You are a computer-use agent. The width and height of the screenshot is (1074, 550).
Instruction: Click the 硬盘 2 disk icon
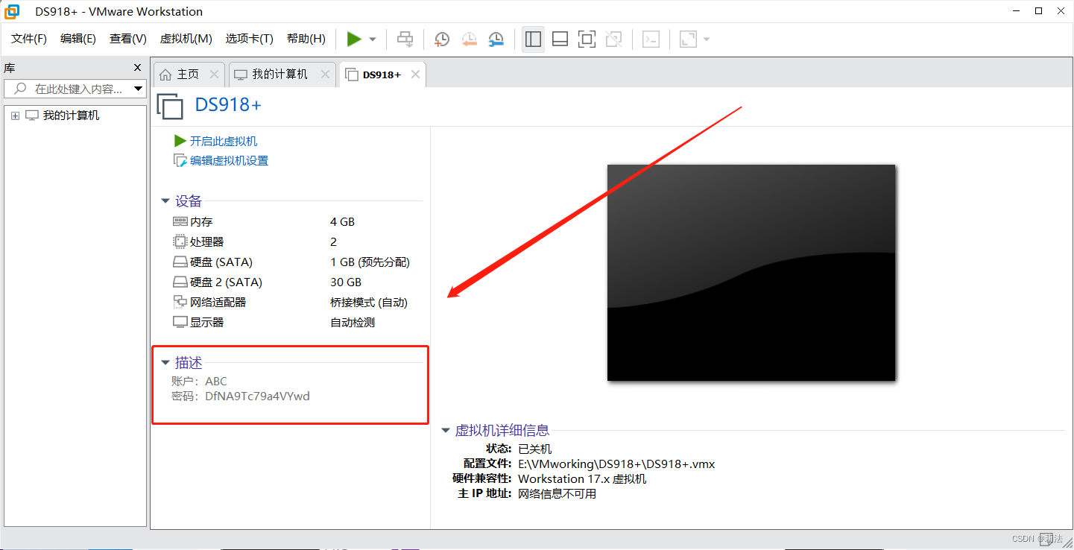[180, 282]
